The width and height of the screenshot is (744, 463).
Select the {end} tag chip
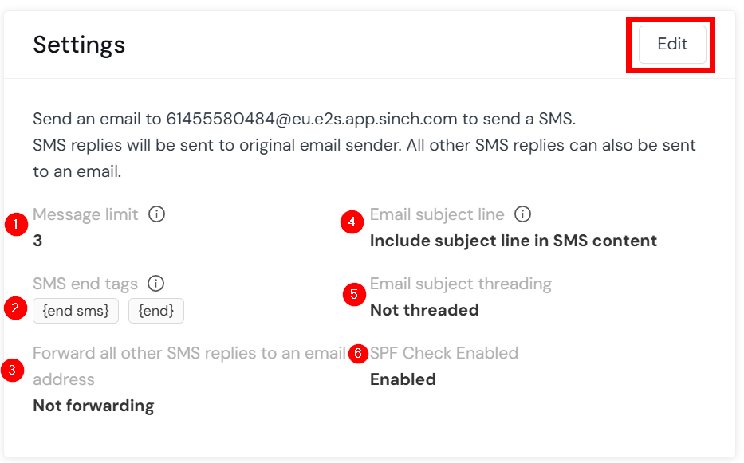click(156, 311)
